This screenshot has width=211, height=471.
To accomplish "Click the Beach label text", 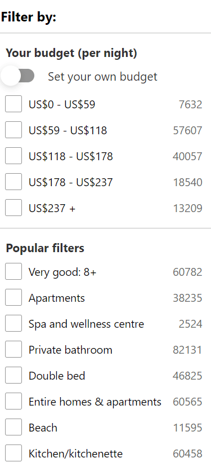I will (x=43, y=428).
